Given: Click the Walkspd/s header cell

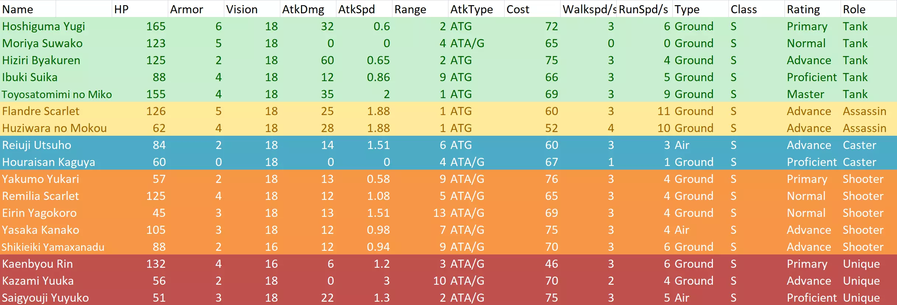Looking at the screenshot, I should click(x=589, y=9).
